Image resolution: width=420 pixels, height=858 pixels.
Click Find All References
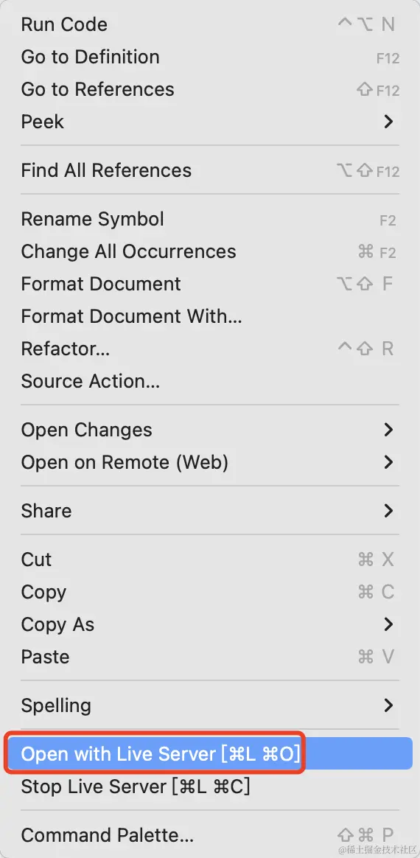pyautogui.click(x=210, y=170)
